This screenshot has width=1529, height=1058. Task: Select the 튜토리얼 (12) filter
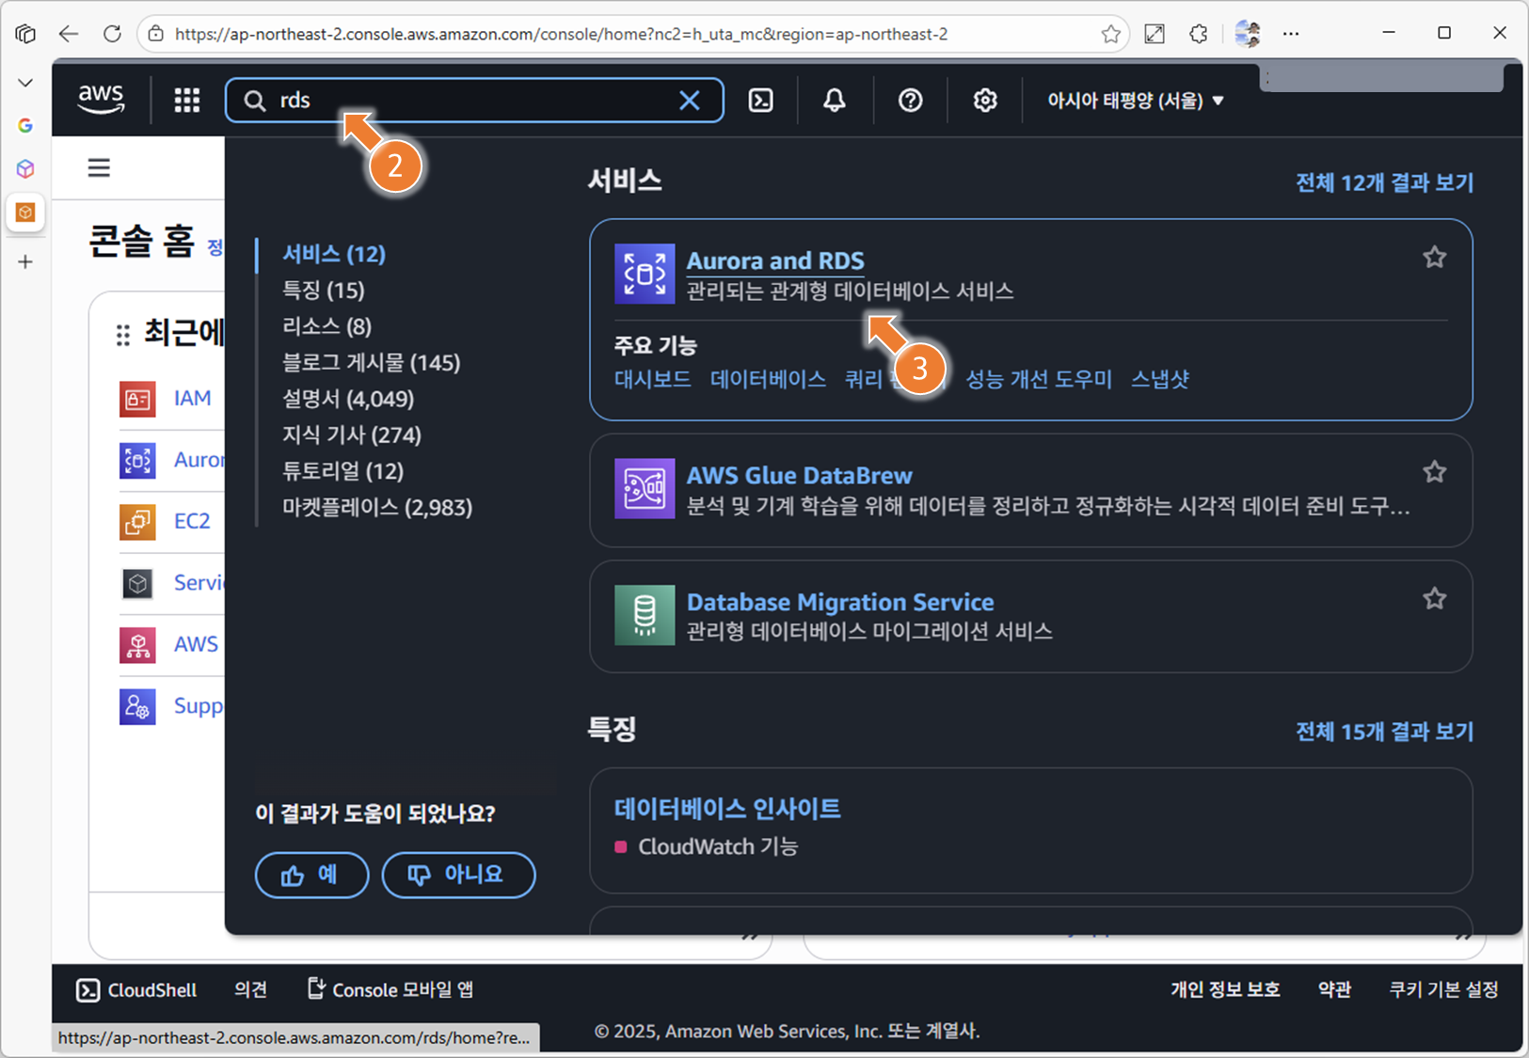tap(342, 471)
